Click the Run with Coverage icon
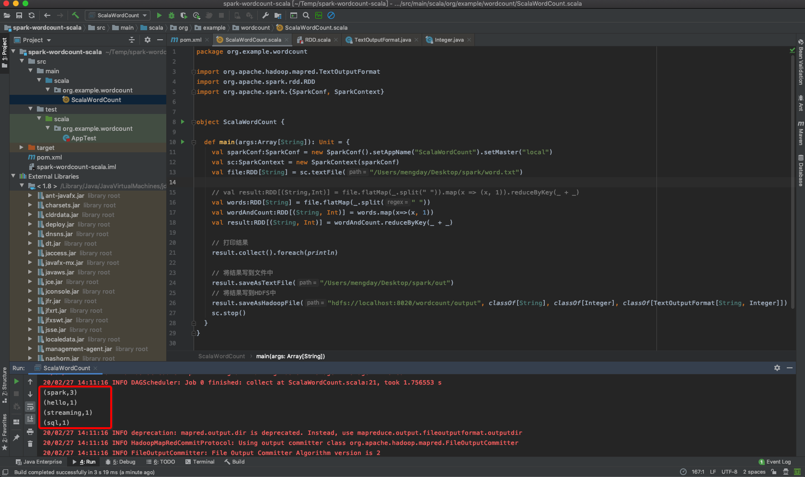 (184, 15)
